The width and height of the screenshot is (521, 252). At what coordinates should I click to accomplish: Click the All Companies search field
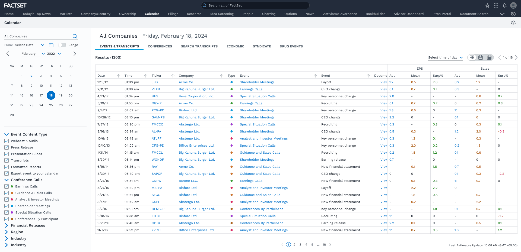[37, 36]
